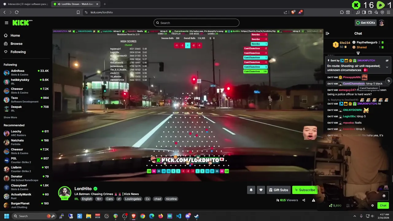This screenshot has width=393, height=221.
Task: Select the LosAngeles tag
Action: 133,199
